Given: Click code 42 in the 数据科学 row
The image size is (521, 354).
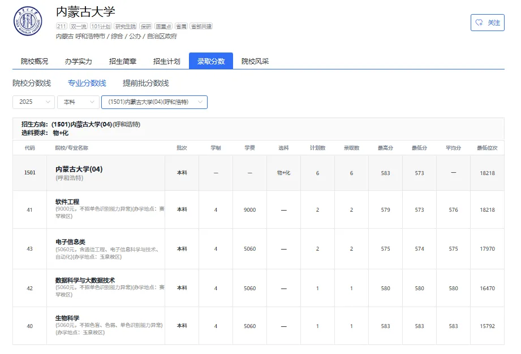Looking at the screenshot, I should click(29, 289).
